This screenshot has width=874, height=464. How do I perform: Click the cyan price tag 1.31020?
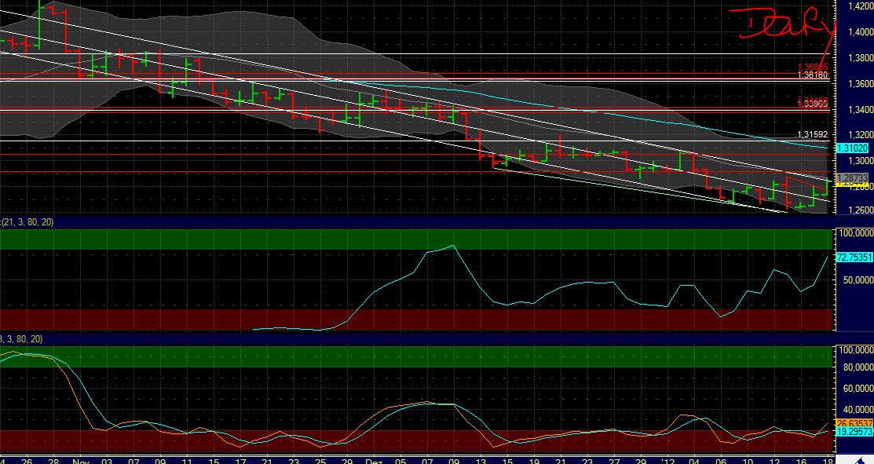(x=852, y=147)
